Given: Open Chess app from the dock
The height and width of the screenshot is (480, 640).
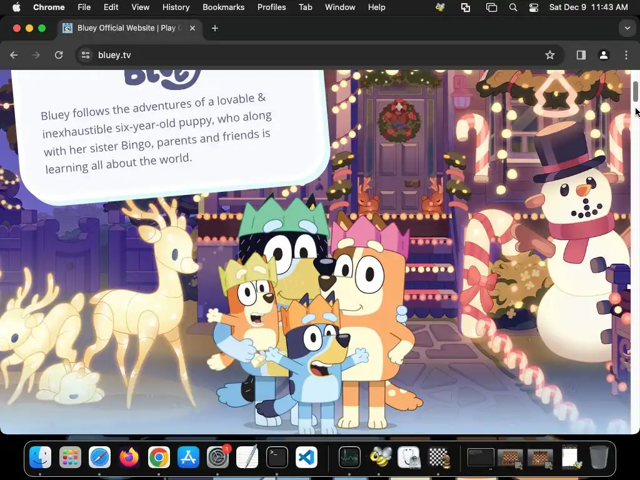Looking at the screenshot, I should [x=438, y=457].
